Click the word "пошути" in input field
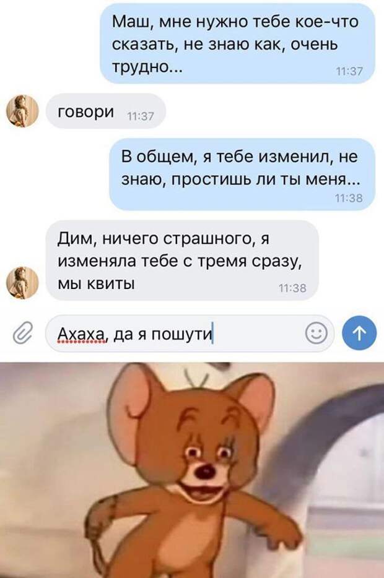Image resolution: width=384 pixels, height=578 pixels. [182, 335]
